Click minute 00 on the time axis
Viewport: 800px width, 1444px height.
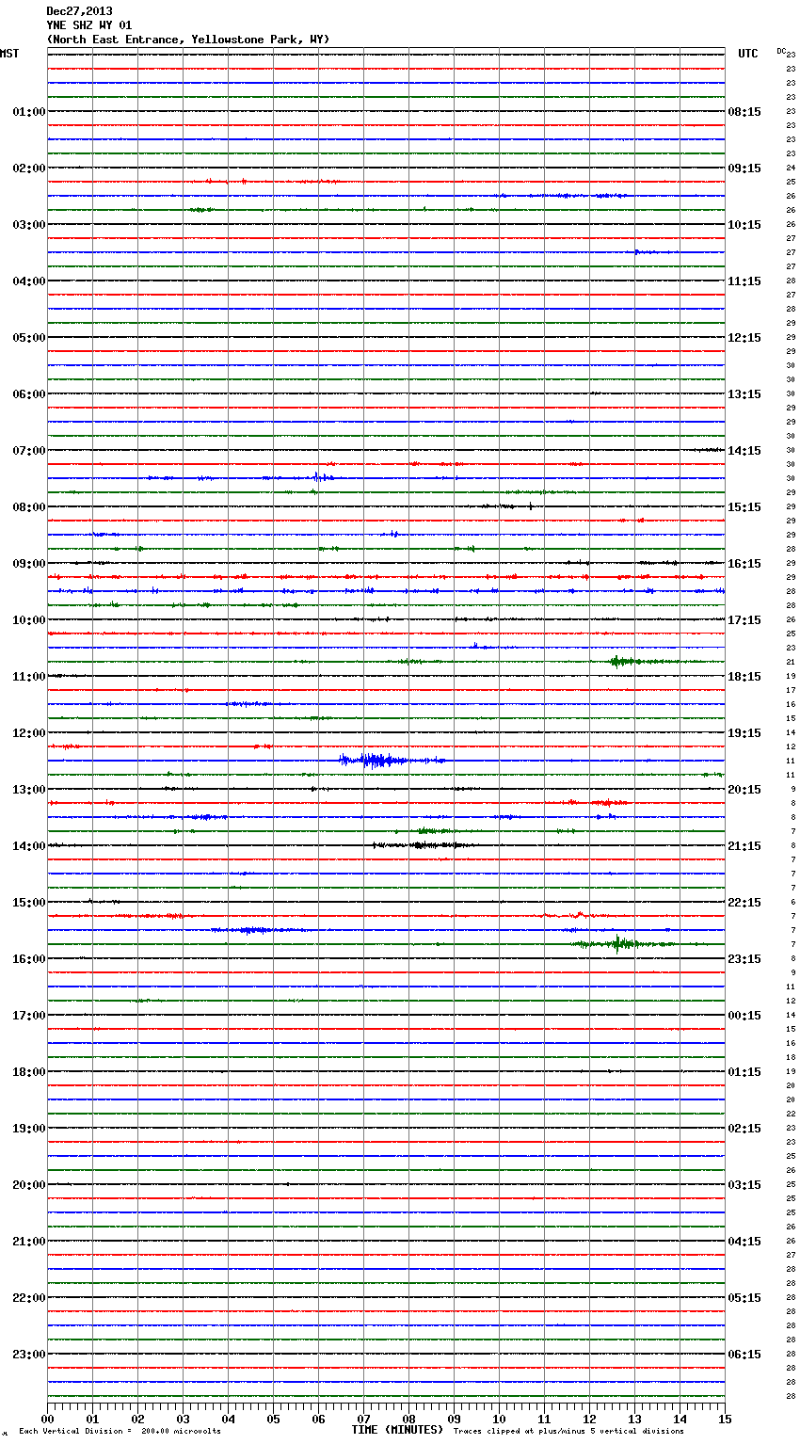click(47, 1419)
